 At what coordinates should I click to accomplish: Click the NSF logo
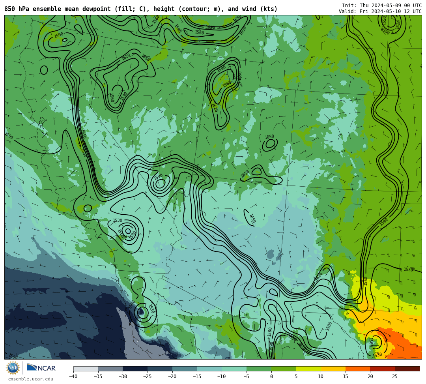(x=13, y=368)
